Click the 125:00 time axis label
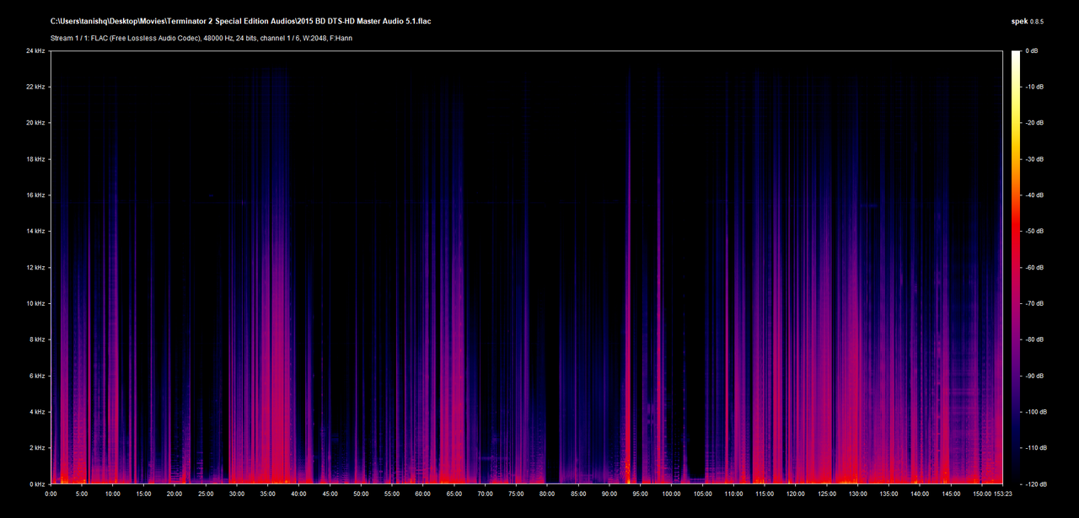 pos(827,494)
